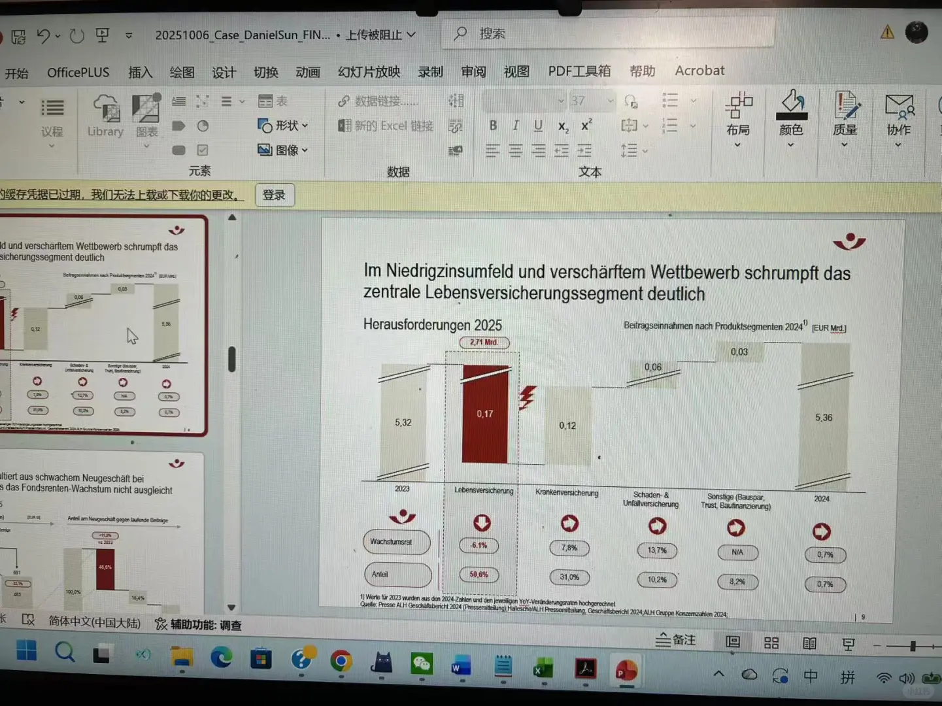Screen dimensions: 942x706
Task: Toggle right text alignment
Action: (538, 151)
